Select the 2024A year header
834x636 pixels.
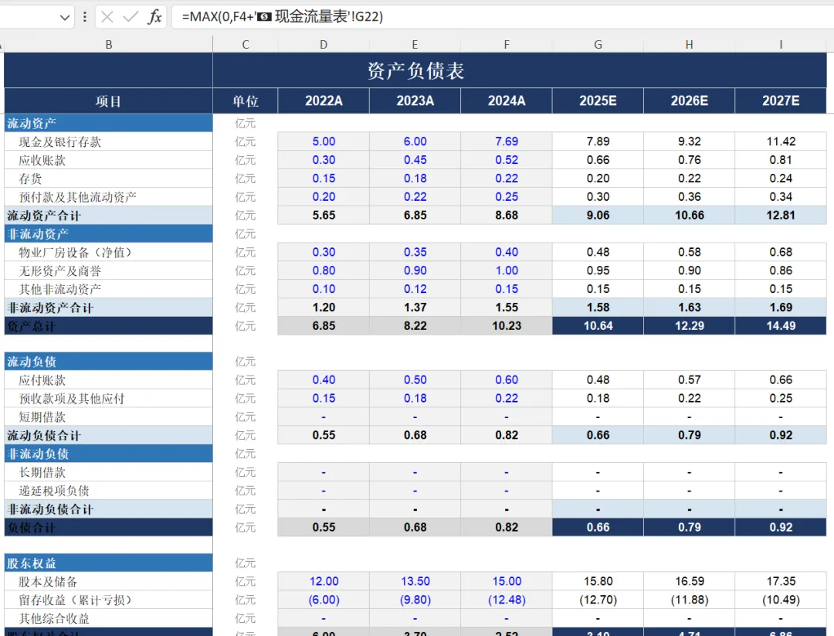[507, 101]
